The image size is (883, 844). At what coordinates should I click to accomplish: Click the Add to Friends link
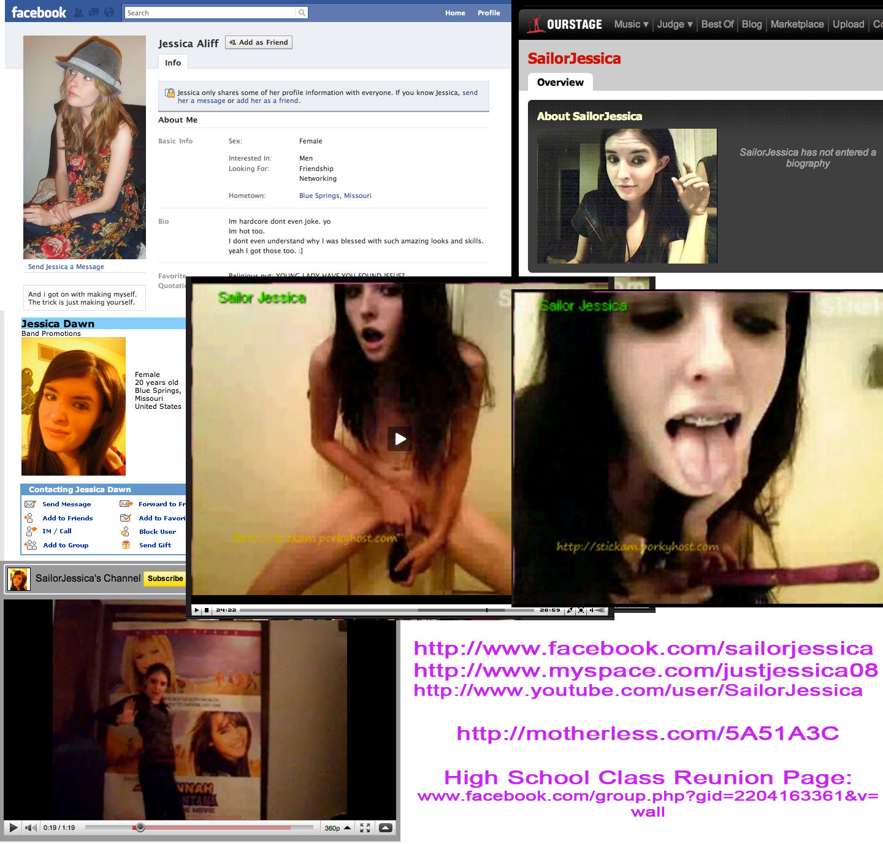pos(67,519)
